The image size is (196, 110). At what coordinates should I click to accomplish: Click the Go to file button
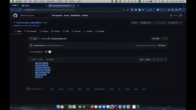point(156,39)
